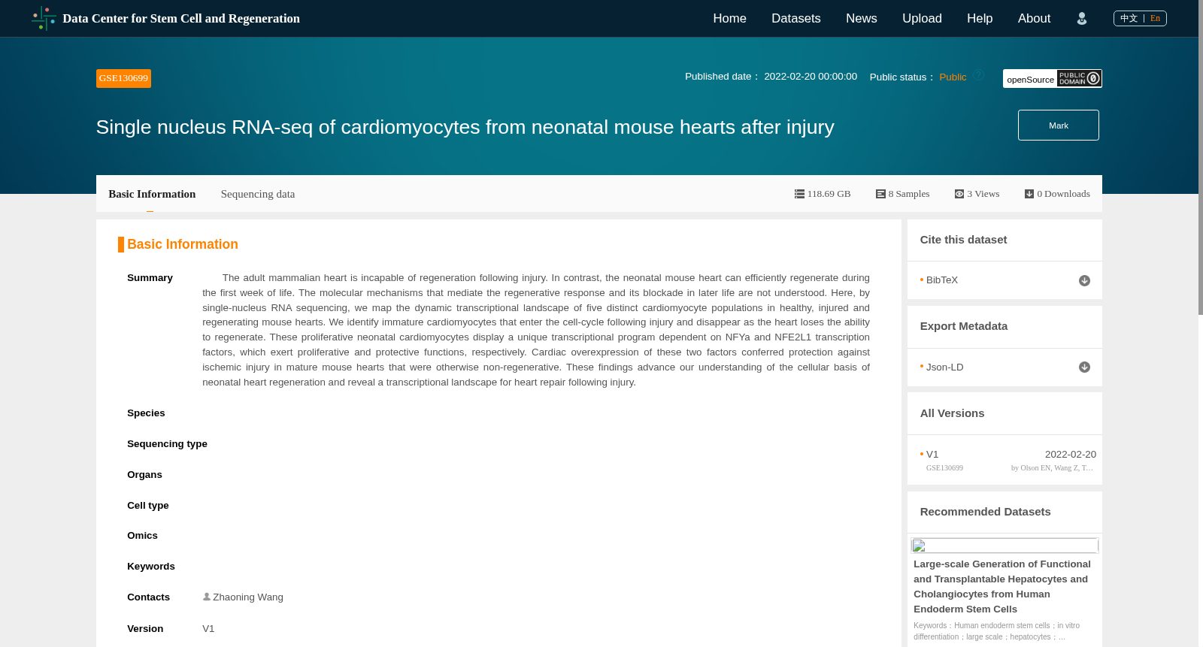
Task: Switch language to Chinese (中文)
Action: pos(1129,18)
